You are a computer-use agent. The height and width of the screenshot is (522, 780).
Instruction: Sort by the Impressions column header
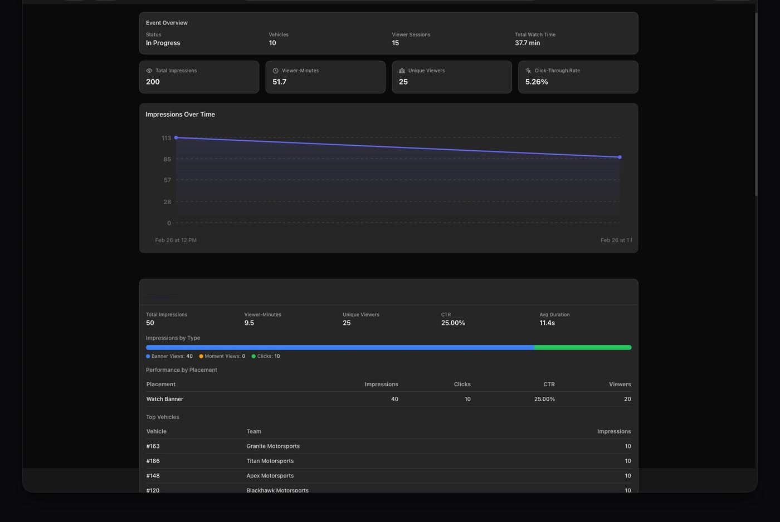tap(613, 431)
